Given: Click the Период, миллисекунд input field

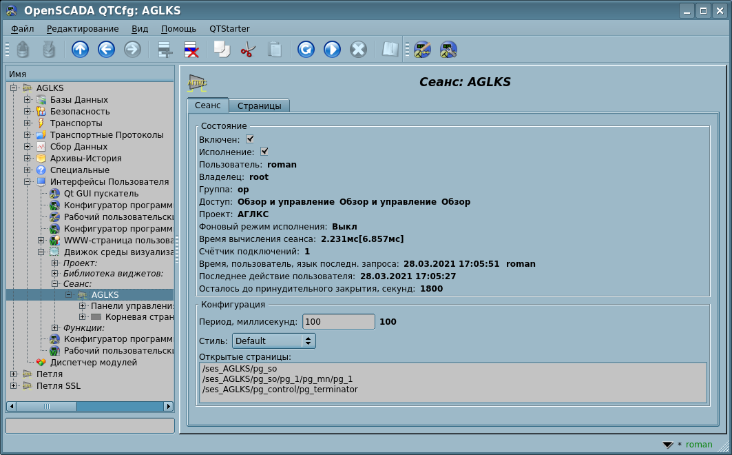Looking at the screenshot, I should [339, 322].
